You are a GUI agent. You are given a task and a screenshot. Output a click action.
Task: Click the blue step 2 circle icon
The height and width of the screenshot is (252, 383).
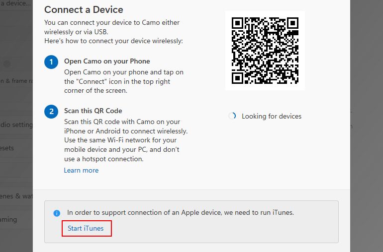[x=51, y=112]
